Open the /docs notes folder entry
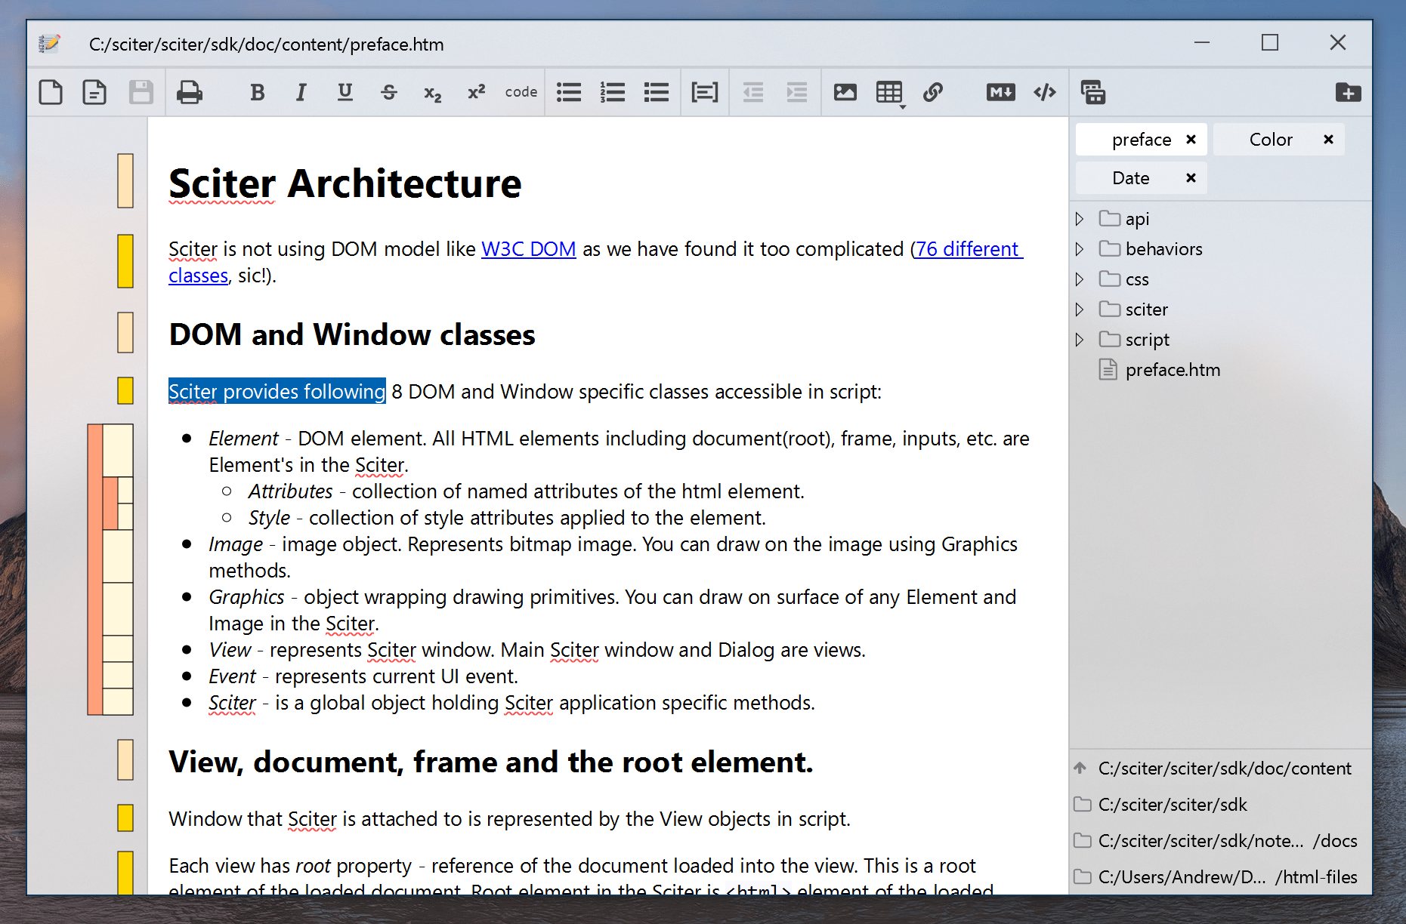Screen dimensions: 1406x924 1221,841
